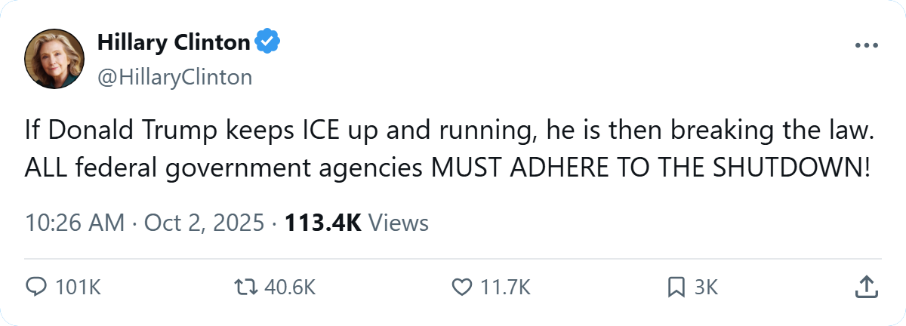906x326 pixels.
Task: Click the repost arrows icon
Action: [x=246, y=287]
